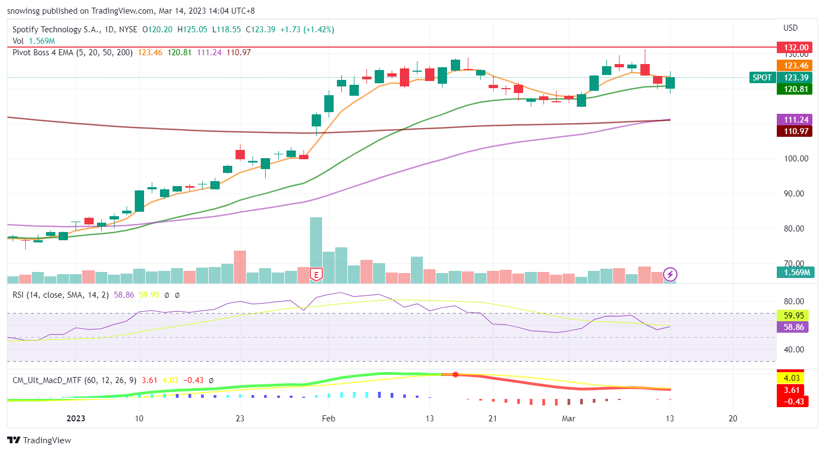Click the red MACD crossover dot
The height and width of the screenshot is (452, 825).
[x=455, y=374]
